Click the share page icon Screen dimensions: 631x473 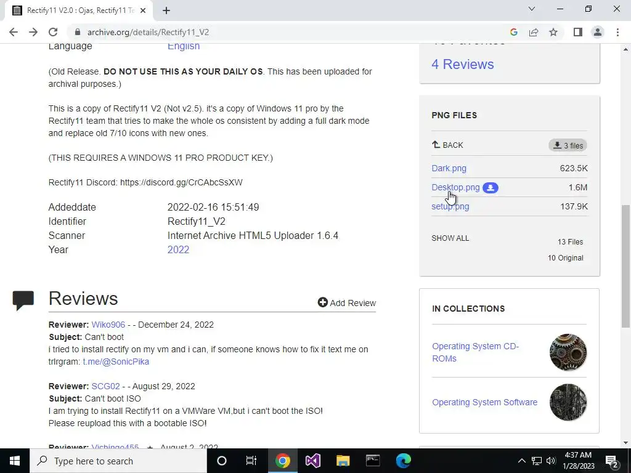tap(534, 32)
